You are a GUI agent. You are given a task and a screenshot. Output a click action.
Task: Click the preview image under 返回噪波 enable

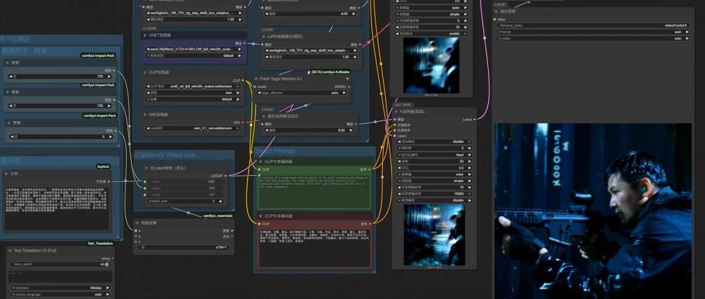click(431, 65)
